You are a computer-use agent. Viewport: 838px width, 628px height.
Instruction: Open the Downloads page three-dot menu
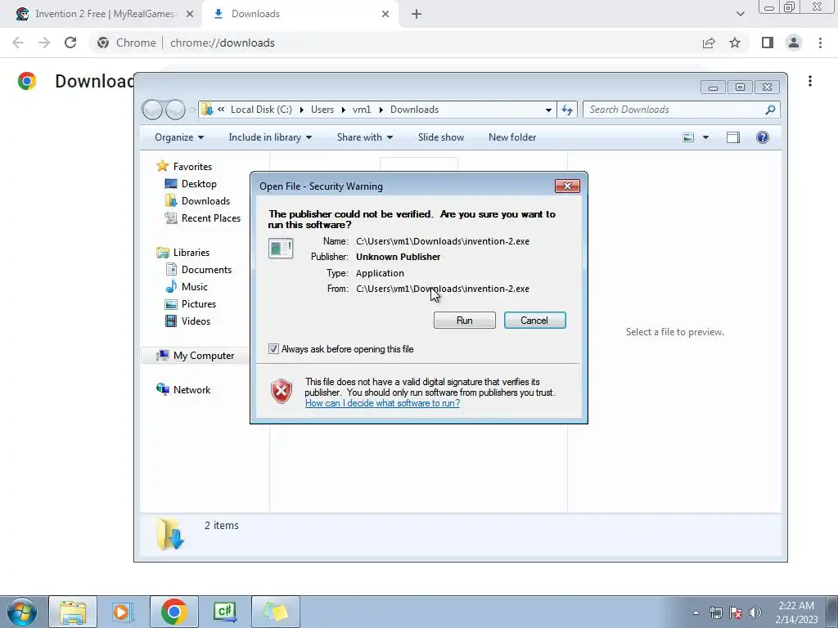tap(810, 81)
